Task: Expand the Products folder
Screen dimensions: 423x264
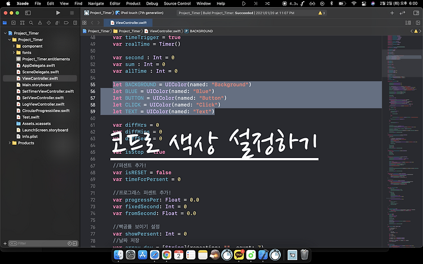Action: [10, 143]
